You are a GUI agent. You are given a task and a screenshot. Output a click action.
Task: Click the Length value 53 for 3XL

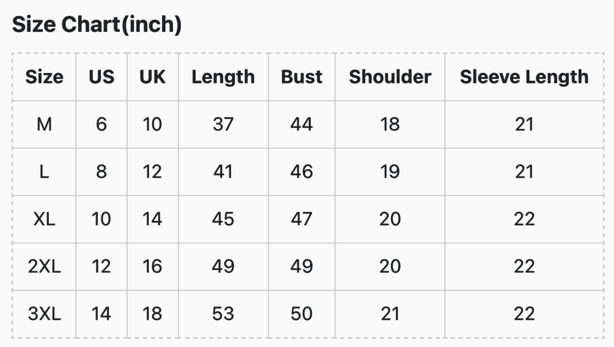pos(223,314)
